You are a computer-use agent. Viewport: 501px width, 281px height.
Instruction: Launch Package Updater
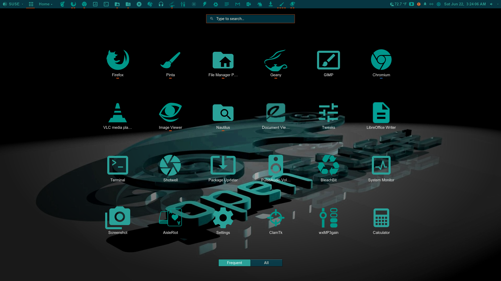coord(223,168)
